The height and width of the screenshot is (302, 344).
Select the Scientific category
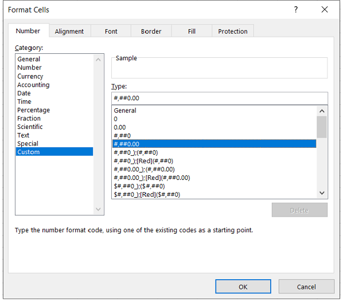pyautogui.click(x=30, y=127)
